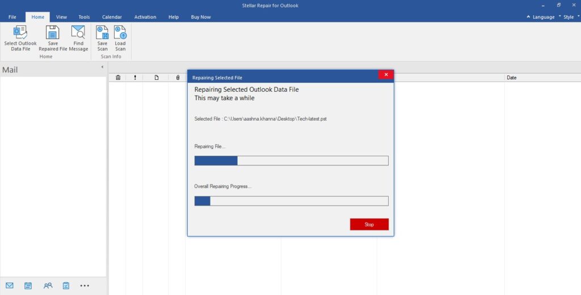Stop the repair with the Stop button
This screenshot has width=581, height=295.
pos(369,224)
